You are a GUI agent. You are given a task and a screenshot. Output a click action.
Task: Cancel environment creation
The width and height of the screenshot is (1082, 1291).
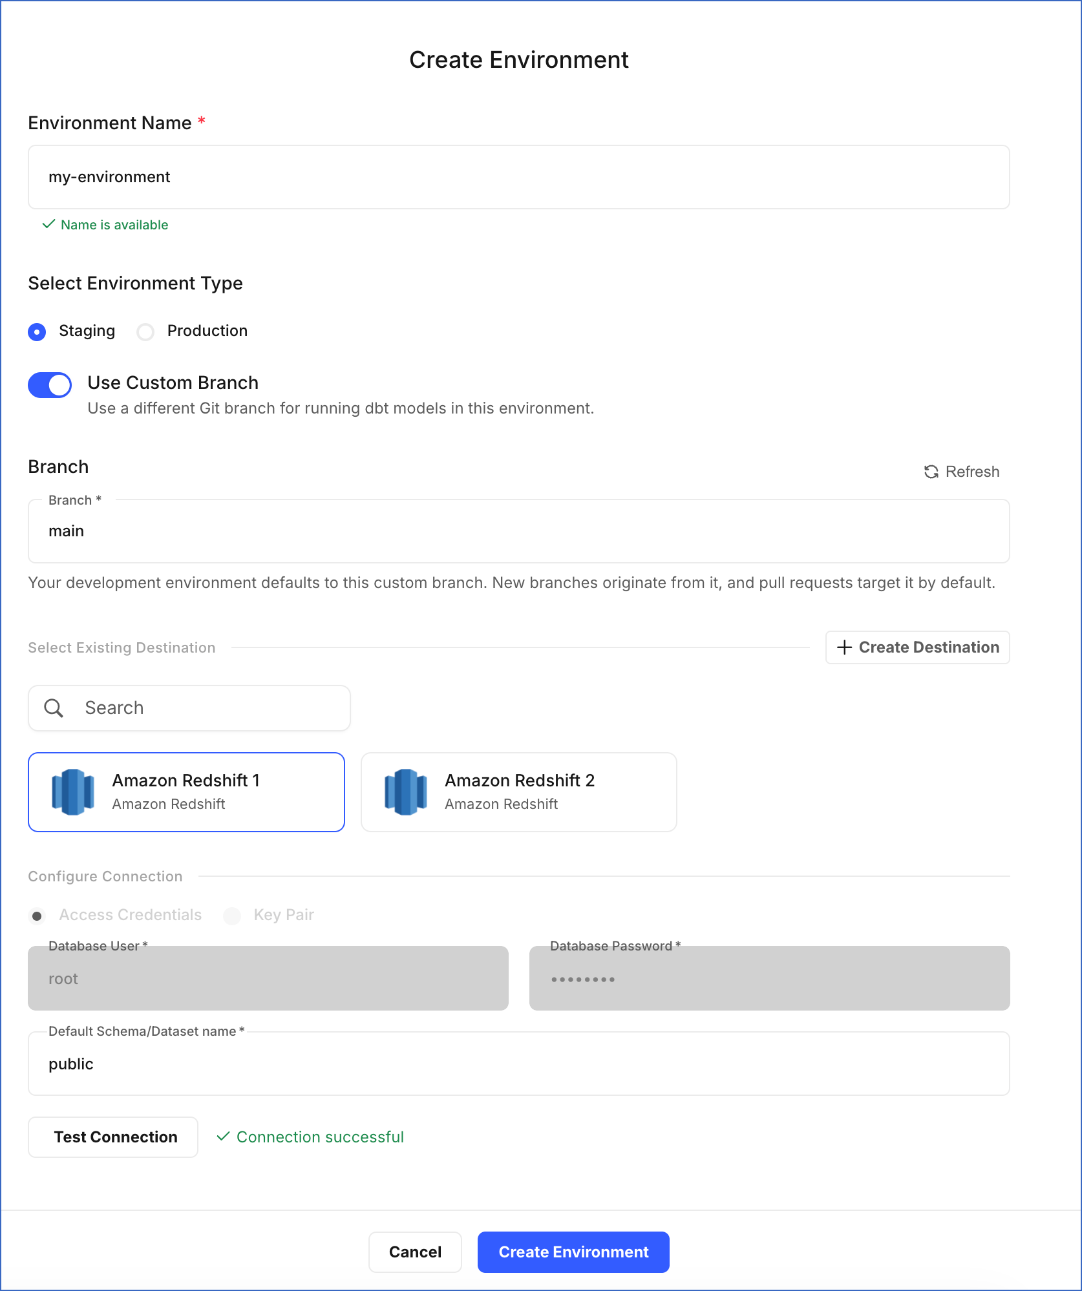(415, 1252)
